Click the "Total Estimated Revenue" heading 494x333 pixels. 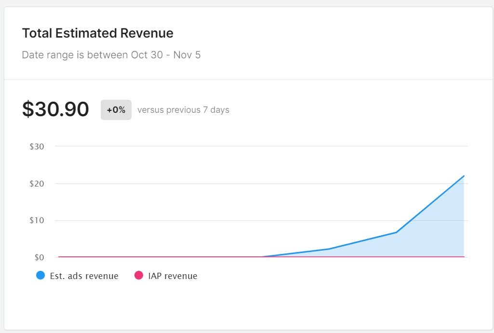(98, 33)
